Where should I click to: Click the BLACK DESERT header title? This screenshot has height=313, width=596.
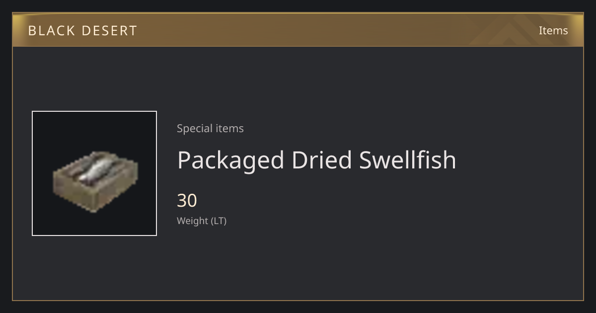click(x=82, y=31)
